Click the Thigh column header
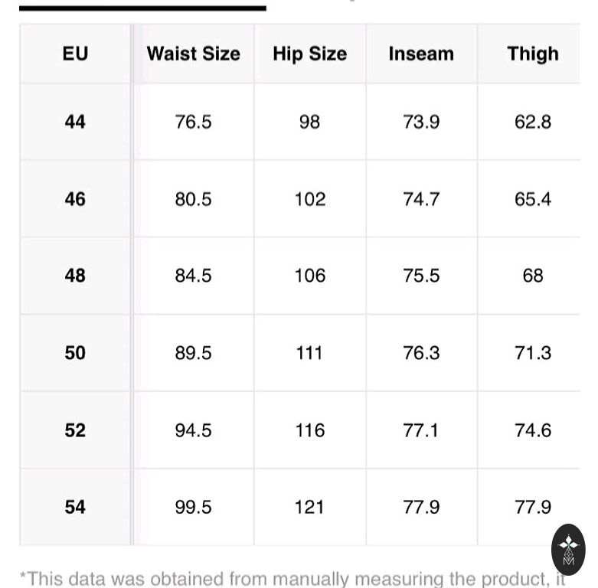Viewport: 598px width, 588px height. [x=532, y=54]
